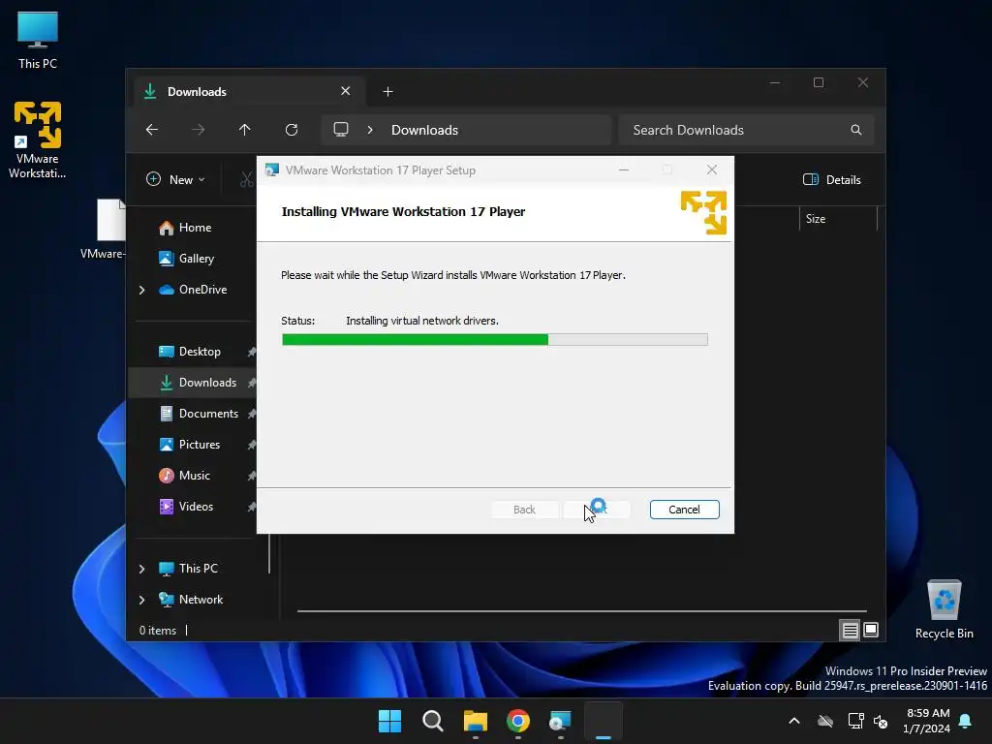
Task: Click the VMware installation progress bar
Action: (x=495, y=340)
